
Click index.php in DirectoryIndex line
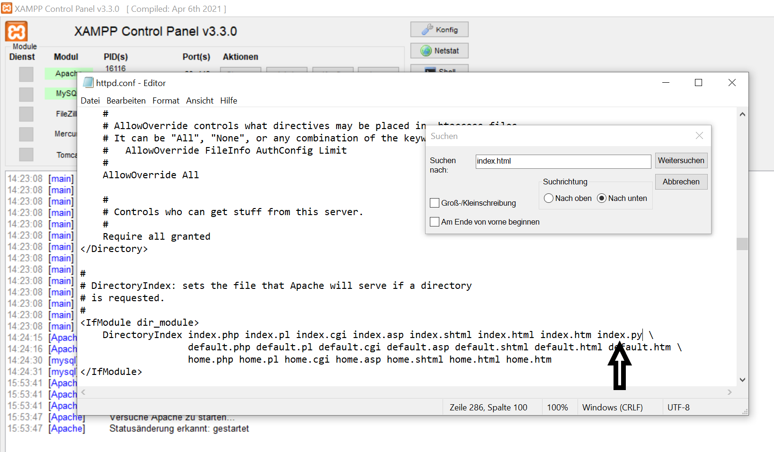pyautogui.click(x=214, y=335)
